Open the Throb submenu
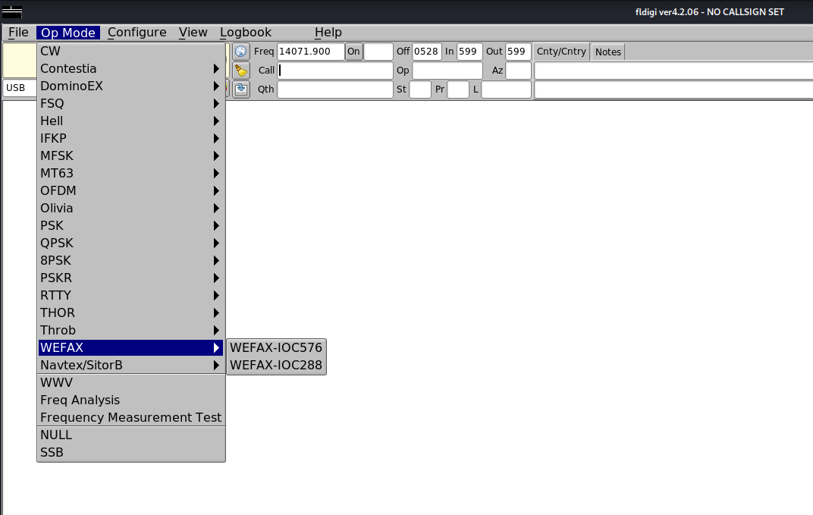Viewport: 813px width, 515px height. [x=130, y=331]
